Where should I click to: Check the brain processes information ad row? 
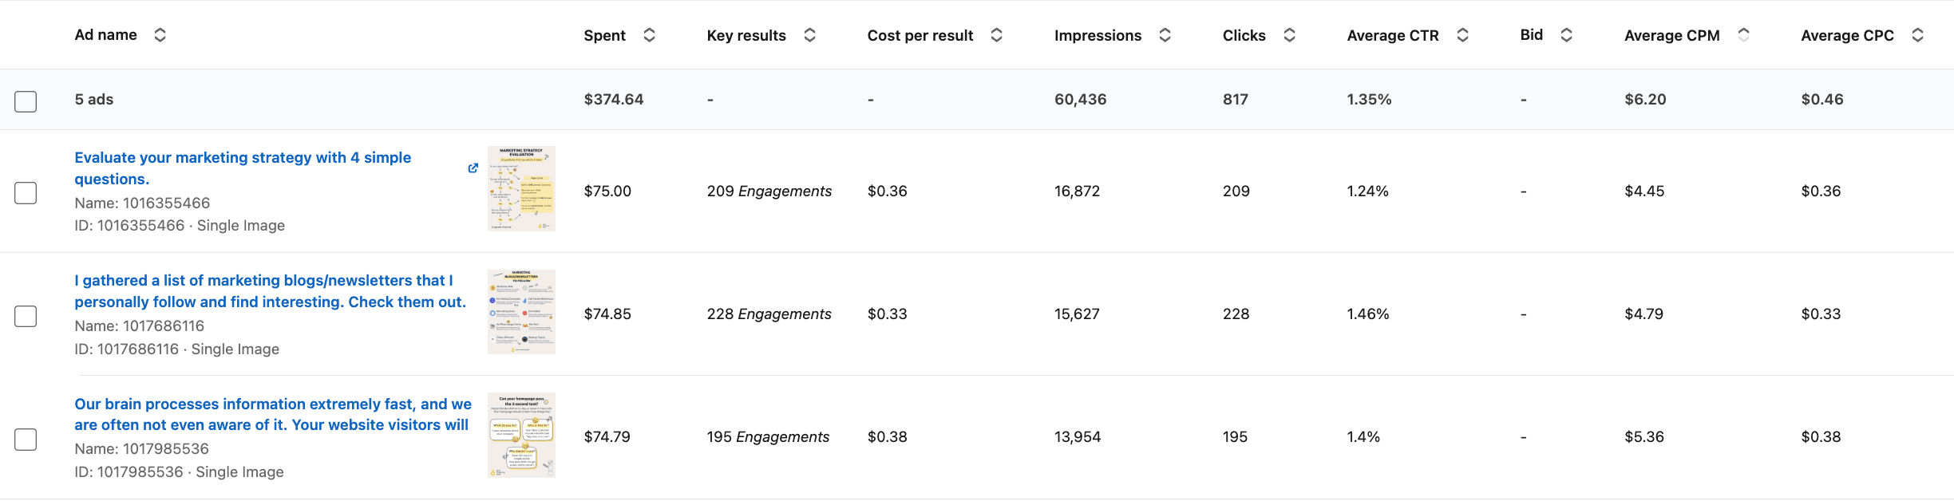(x=26, y=438)
